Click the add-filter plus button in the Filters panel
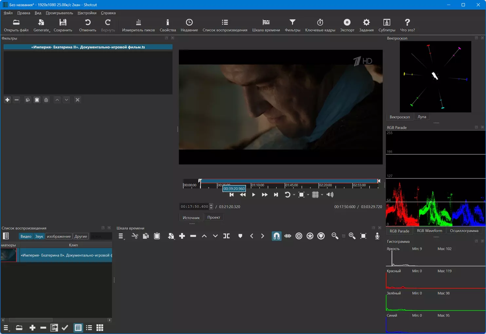486x334 pixels. (8, 100)
